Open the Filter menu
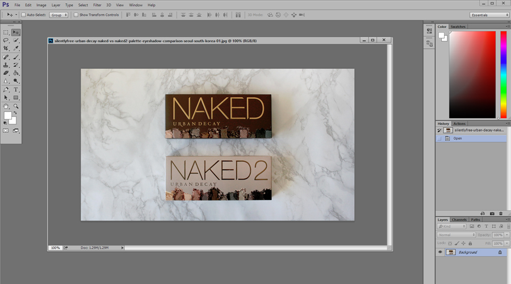 (x=97, y=5)
